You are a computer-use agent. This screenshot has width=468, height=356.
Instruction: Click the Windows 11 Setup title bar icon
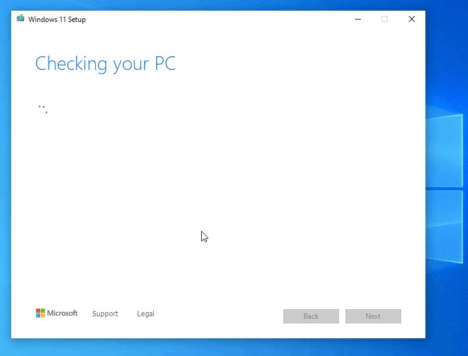20,18
